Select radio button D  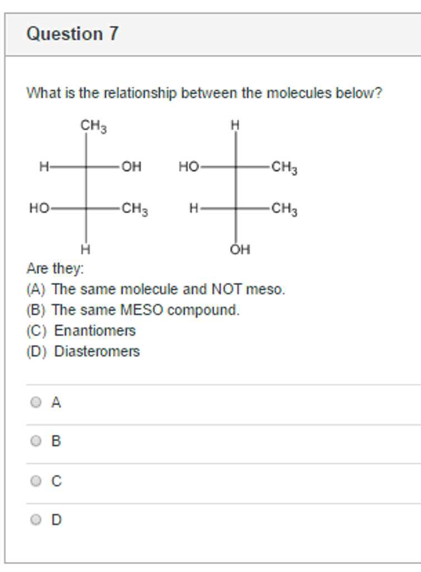(35, 518)
